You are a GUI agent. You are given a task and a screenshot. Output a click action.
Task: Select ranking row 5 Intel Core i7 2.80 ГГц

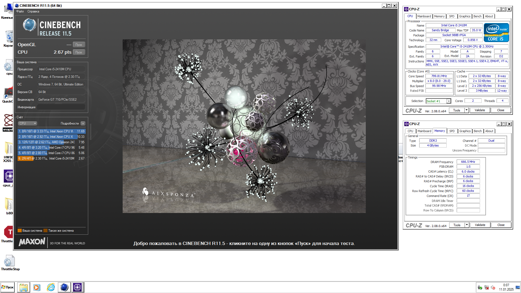pyautogui.click(x=52, y=153)
